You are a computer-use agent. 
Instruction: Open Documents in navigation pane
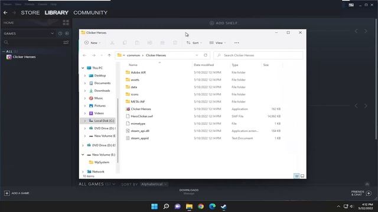click(102, 83)
